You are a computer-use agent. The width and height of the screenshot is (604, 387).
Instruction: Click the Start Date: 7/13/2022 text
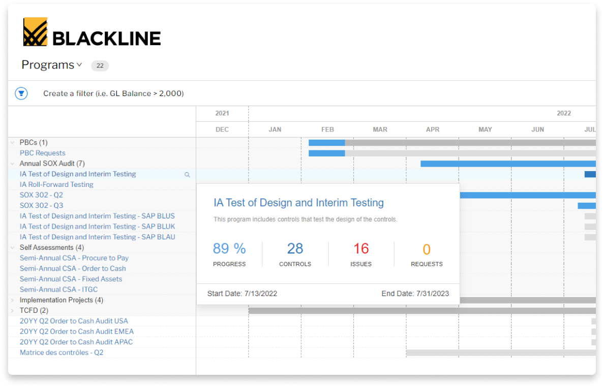[x=242, y=294]
